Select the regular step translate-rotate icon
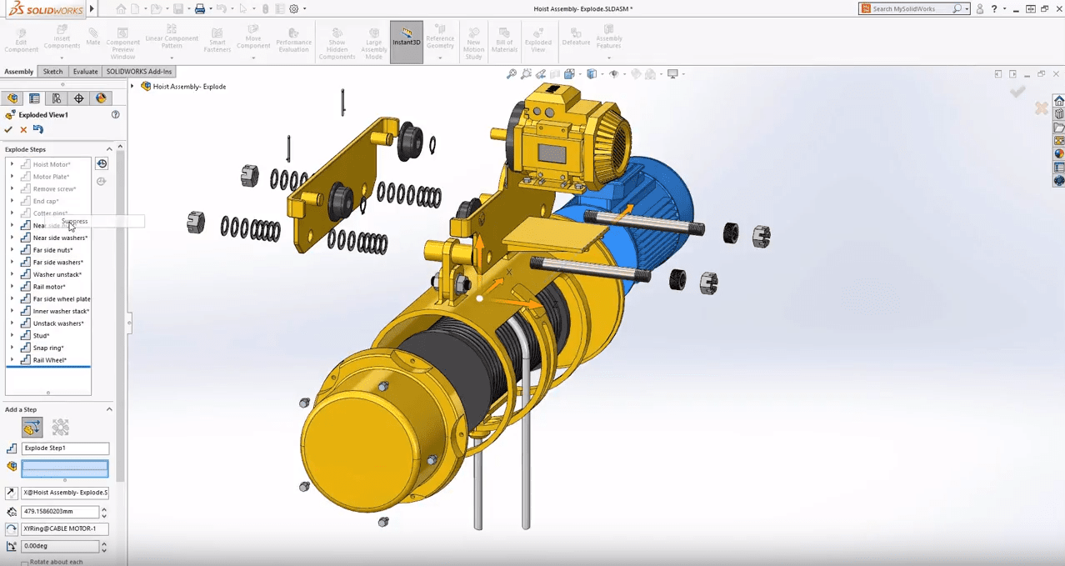The width and height of the screenshot is (1065, 566). [32, 428]
